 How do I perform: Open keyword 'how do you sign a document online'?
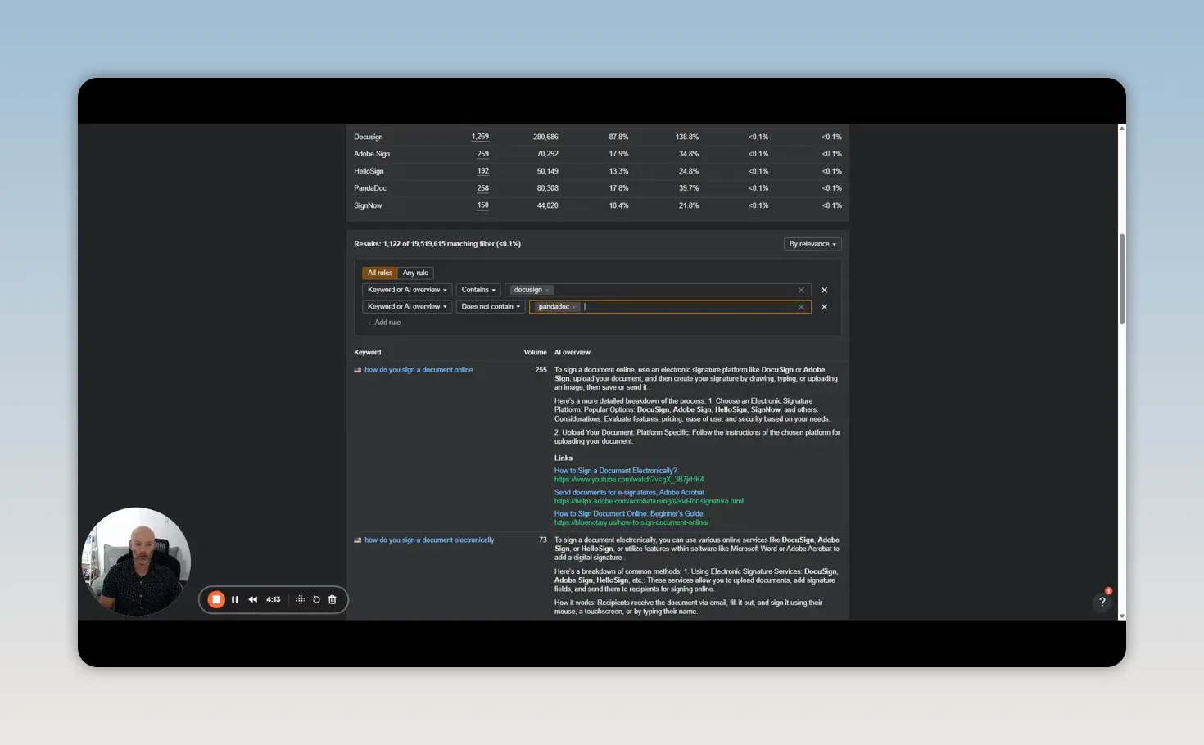(x=419, y=370)
